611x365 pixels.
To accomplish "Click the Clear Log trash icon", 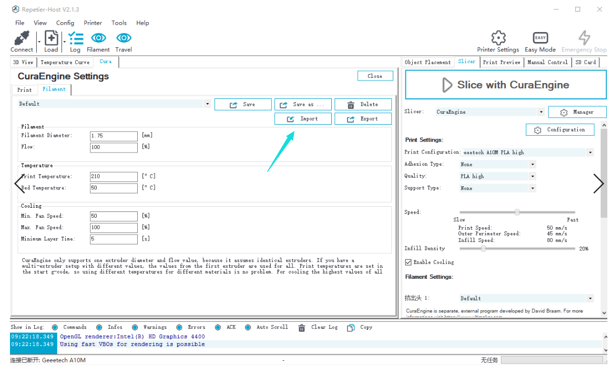I will (302, 328).
